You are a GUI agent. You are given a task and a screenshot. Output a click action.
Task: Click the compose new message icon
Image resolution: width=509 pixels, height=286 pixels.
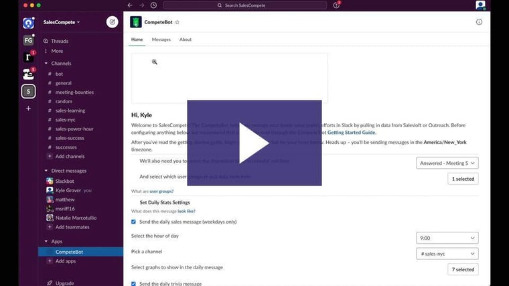[x=112, y=22]
